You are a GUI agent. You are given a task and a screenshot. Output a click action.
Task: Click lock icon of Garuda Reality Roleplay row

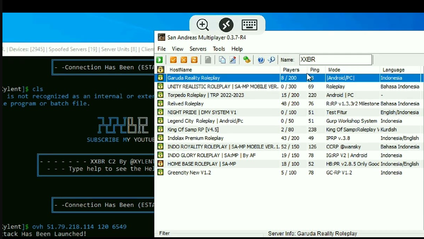161,78
